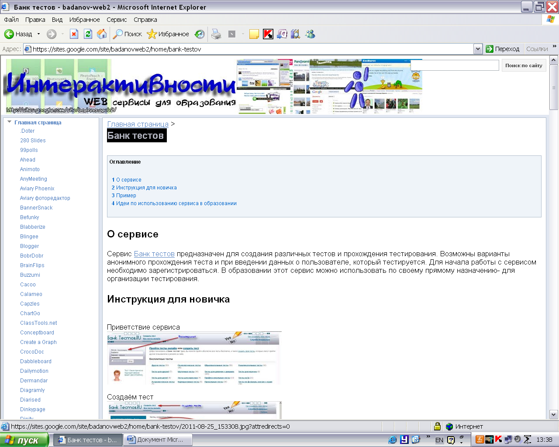Image resolution: width=559 pixels, height=447 pixels.
Task: Open the Поиск search toolbar button
Action: pyautogui.click(x=128, y=34)
